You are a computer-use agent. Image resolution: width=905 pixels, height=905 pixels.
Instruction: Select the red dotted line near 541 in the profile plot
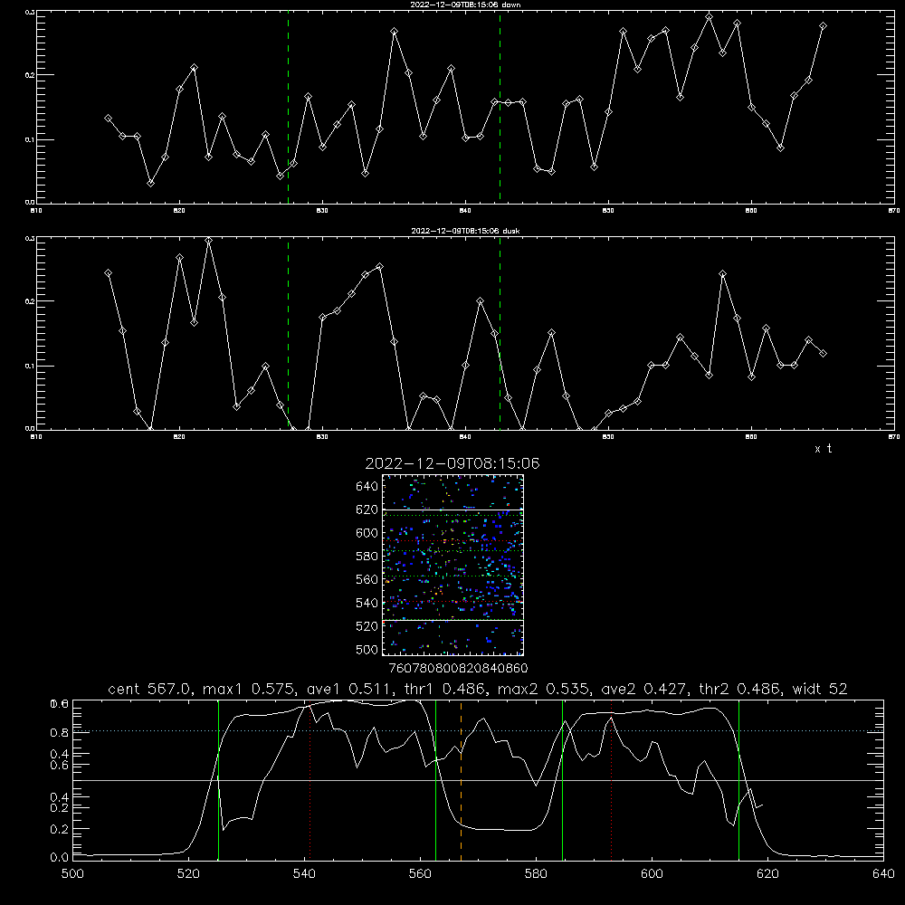[x=310, y=780]
